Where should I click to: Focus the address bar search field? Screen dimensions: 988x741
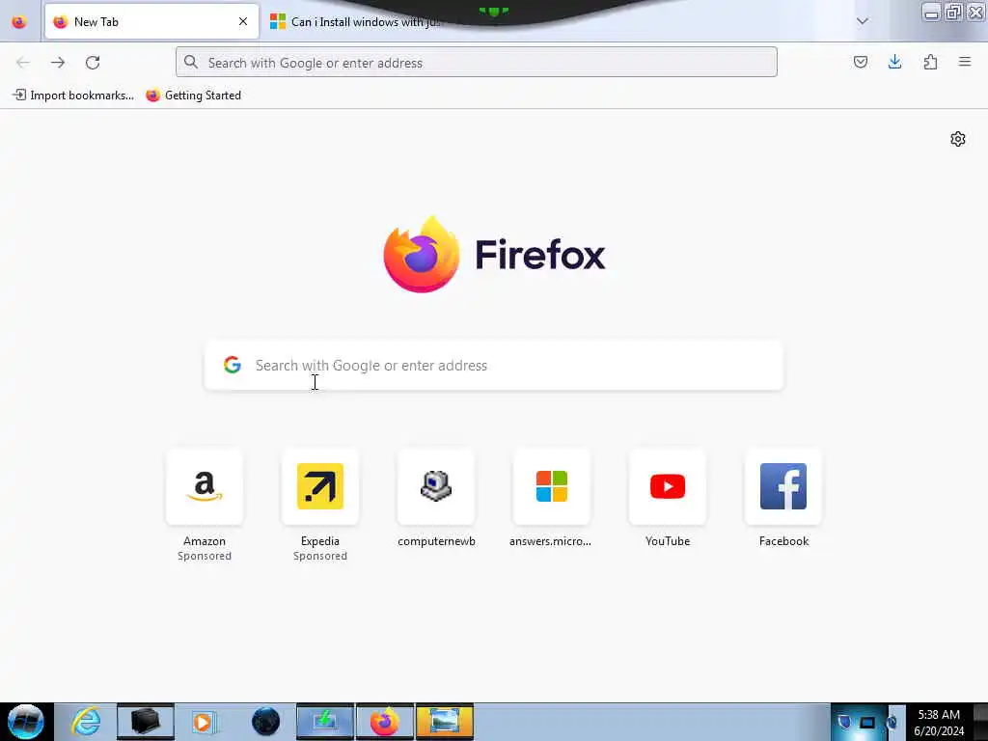pyautogui.click(x=477, y=63)
